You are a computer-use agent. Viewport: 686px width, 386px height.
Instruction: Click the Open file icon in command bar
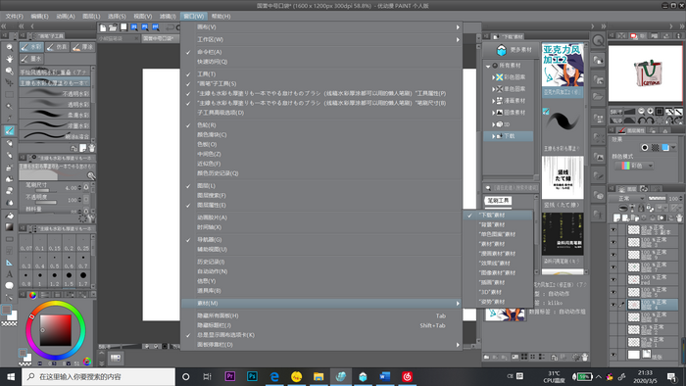[x=113, y=27]
